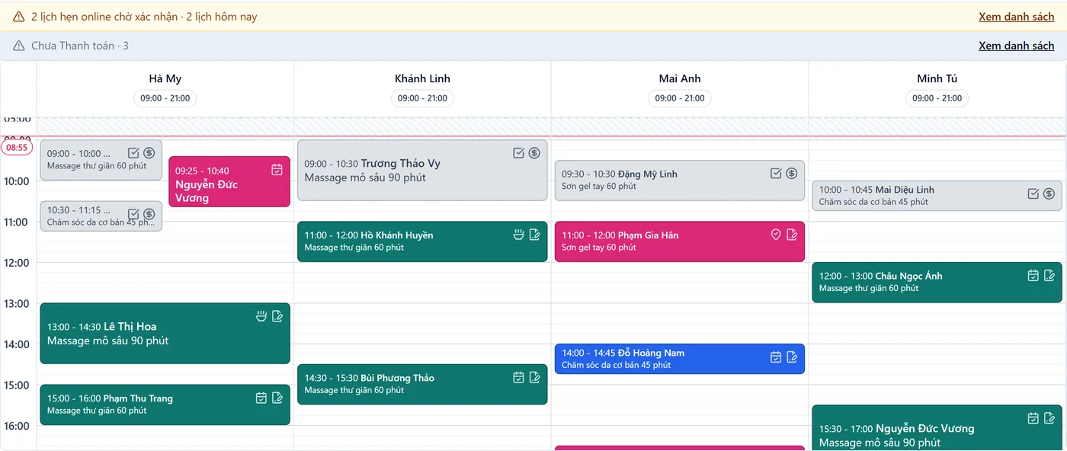Click the checkmark icon on Hà My's 09:00 massage card
The height and width of the screenshot is (451, 1067).
pyautogui.click(x=133, y=152)
